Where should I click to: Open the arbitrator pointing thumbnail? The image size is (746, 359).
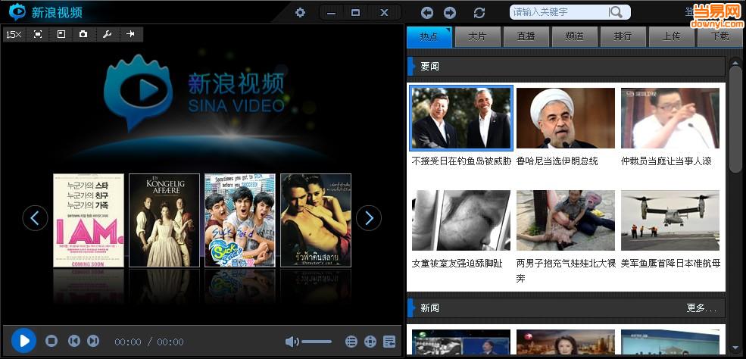tap(670, 118)
